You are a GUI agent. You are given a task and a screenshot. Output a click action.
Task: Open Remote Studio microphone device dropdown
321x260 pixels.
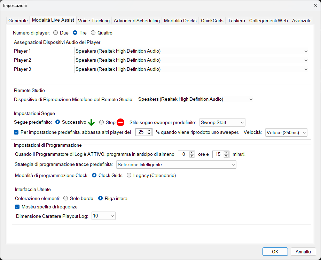195,99
